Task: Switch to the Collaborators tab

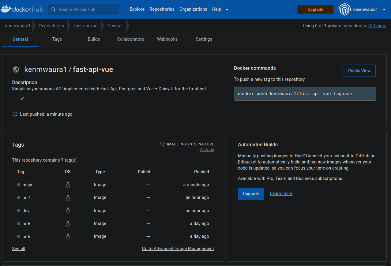Action: 130,39
